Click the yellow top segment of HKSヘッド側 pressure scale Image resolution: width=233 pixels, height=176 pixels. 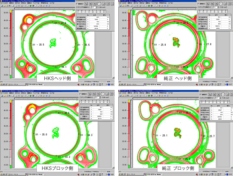[x=11, y=11]
